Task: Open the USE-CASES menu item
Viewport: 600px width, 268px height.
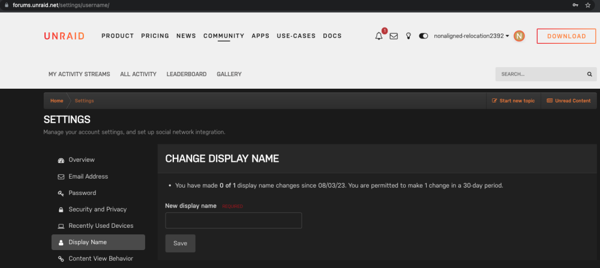Action: point(296,36)
